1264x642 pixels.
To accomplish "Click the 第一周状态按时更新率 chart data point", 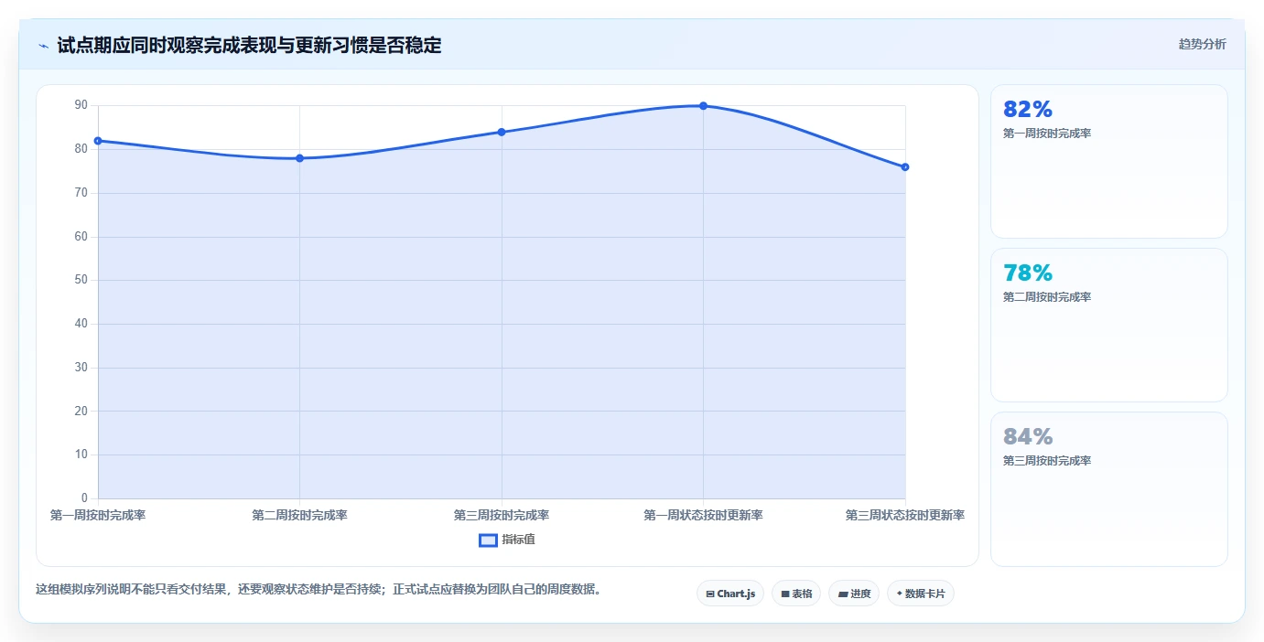I will coord(703,106).
